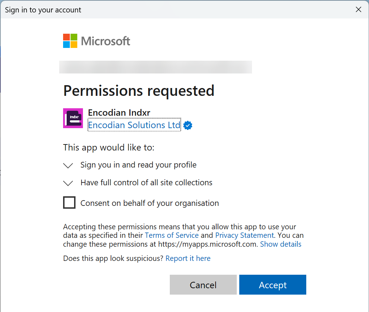Screen dimensions: 369x312
Task: Cancel the permissions request
Action: [x=203, y=285]
